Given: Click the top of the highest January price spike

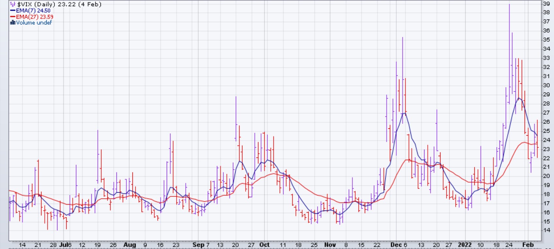Looking at the screenshot, I should pos(509,5).
